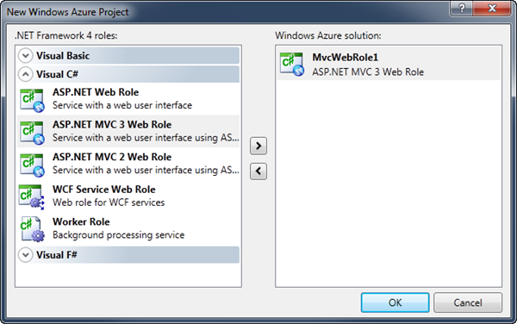
Task: Select the Visual C# group header
Action: [x=128, y=74]
